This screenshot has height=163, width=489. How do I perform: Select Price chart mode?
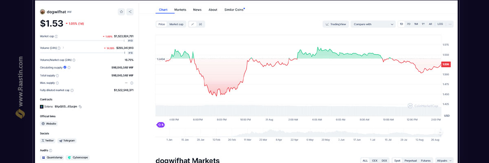[162, 24]
